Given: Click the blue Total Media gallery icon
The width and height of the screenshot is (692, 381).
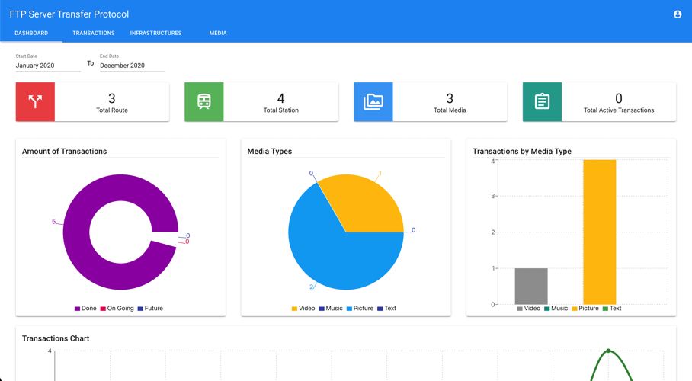Looking at the screenshot, I should click(373, 102).
